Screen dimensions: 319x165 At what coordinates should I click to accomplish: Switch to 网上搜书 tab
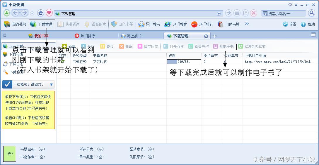tap(131, 36)
